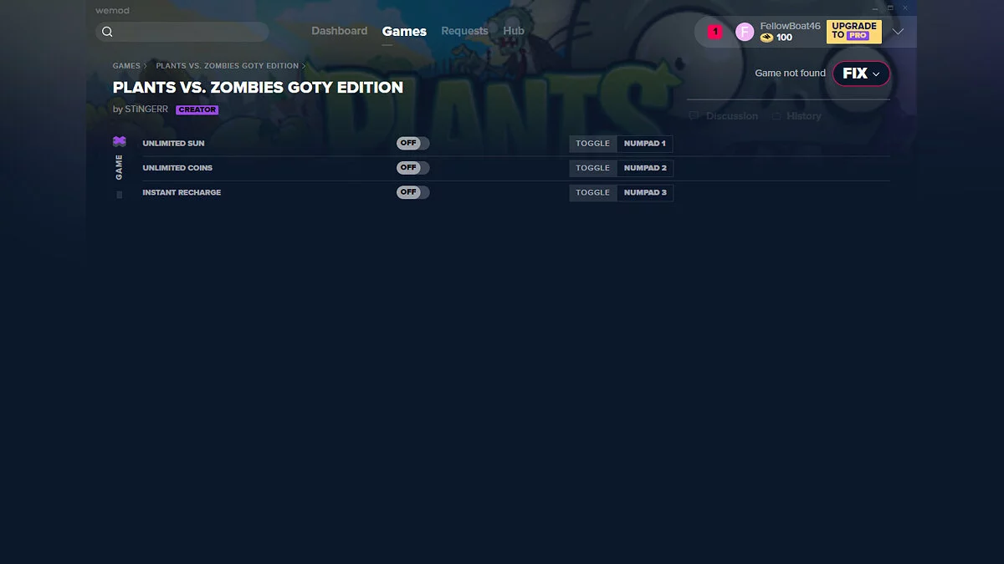Screen dimensions: 1004x564
Task: Turn on the Unlimited Coins switch
Action: click(412, 168)
